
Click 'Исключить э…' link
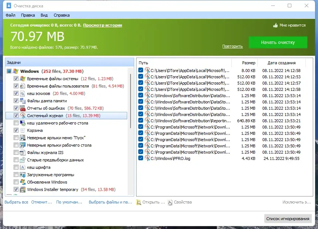tap(297, 202)
